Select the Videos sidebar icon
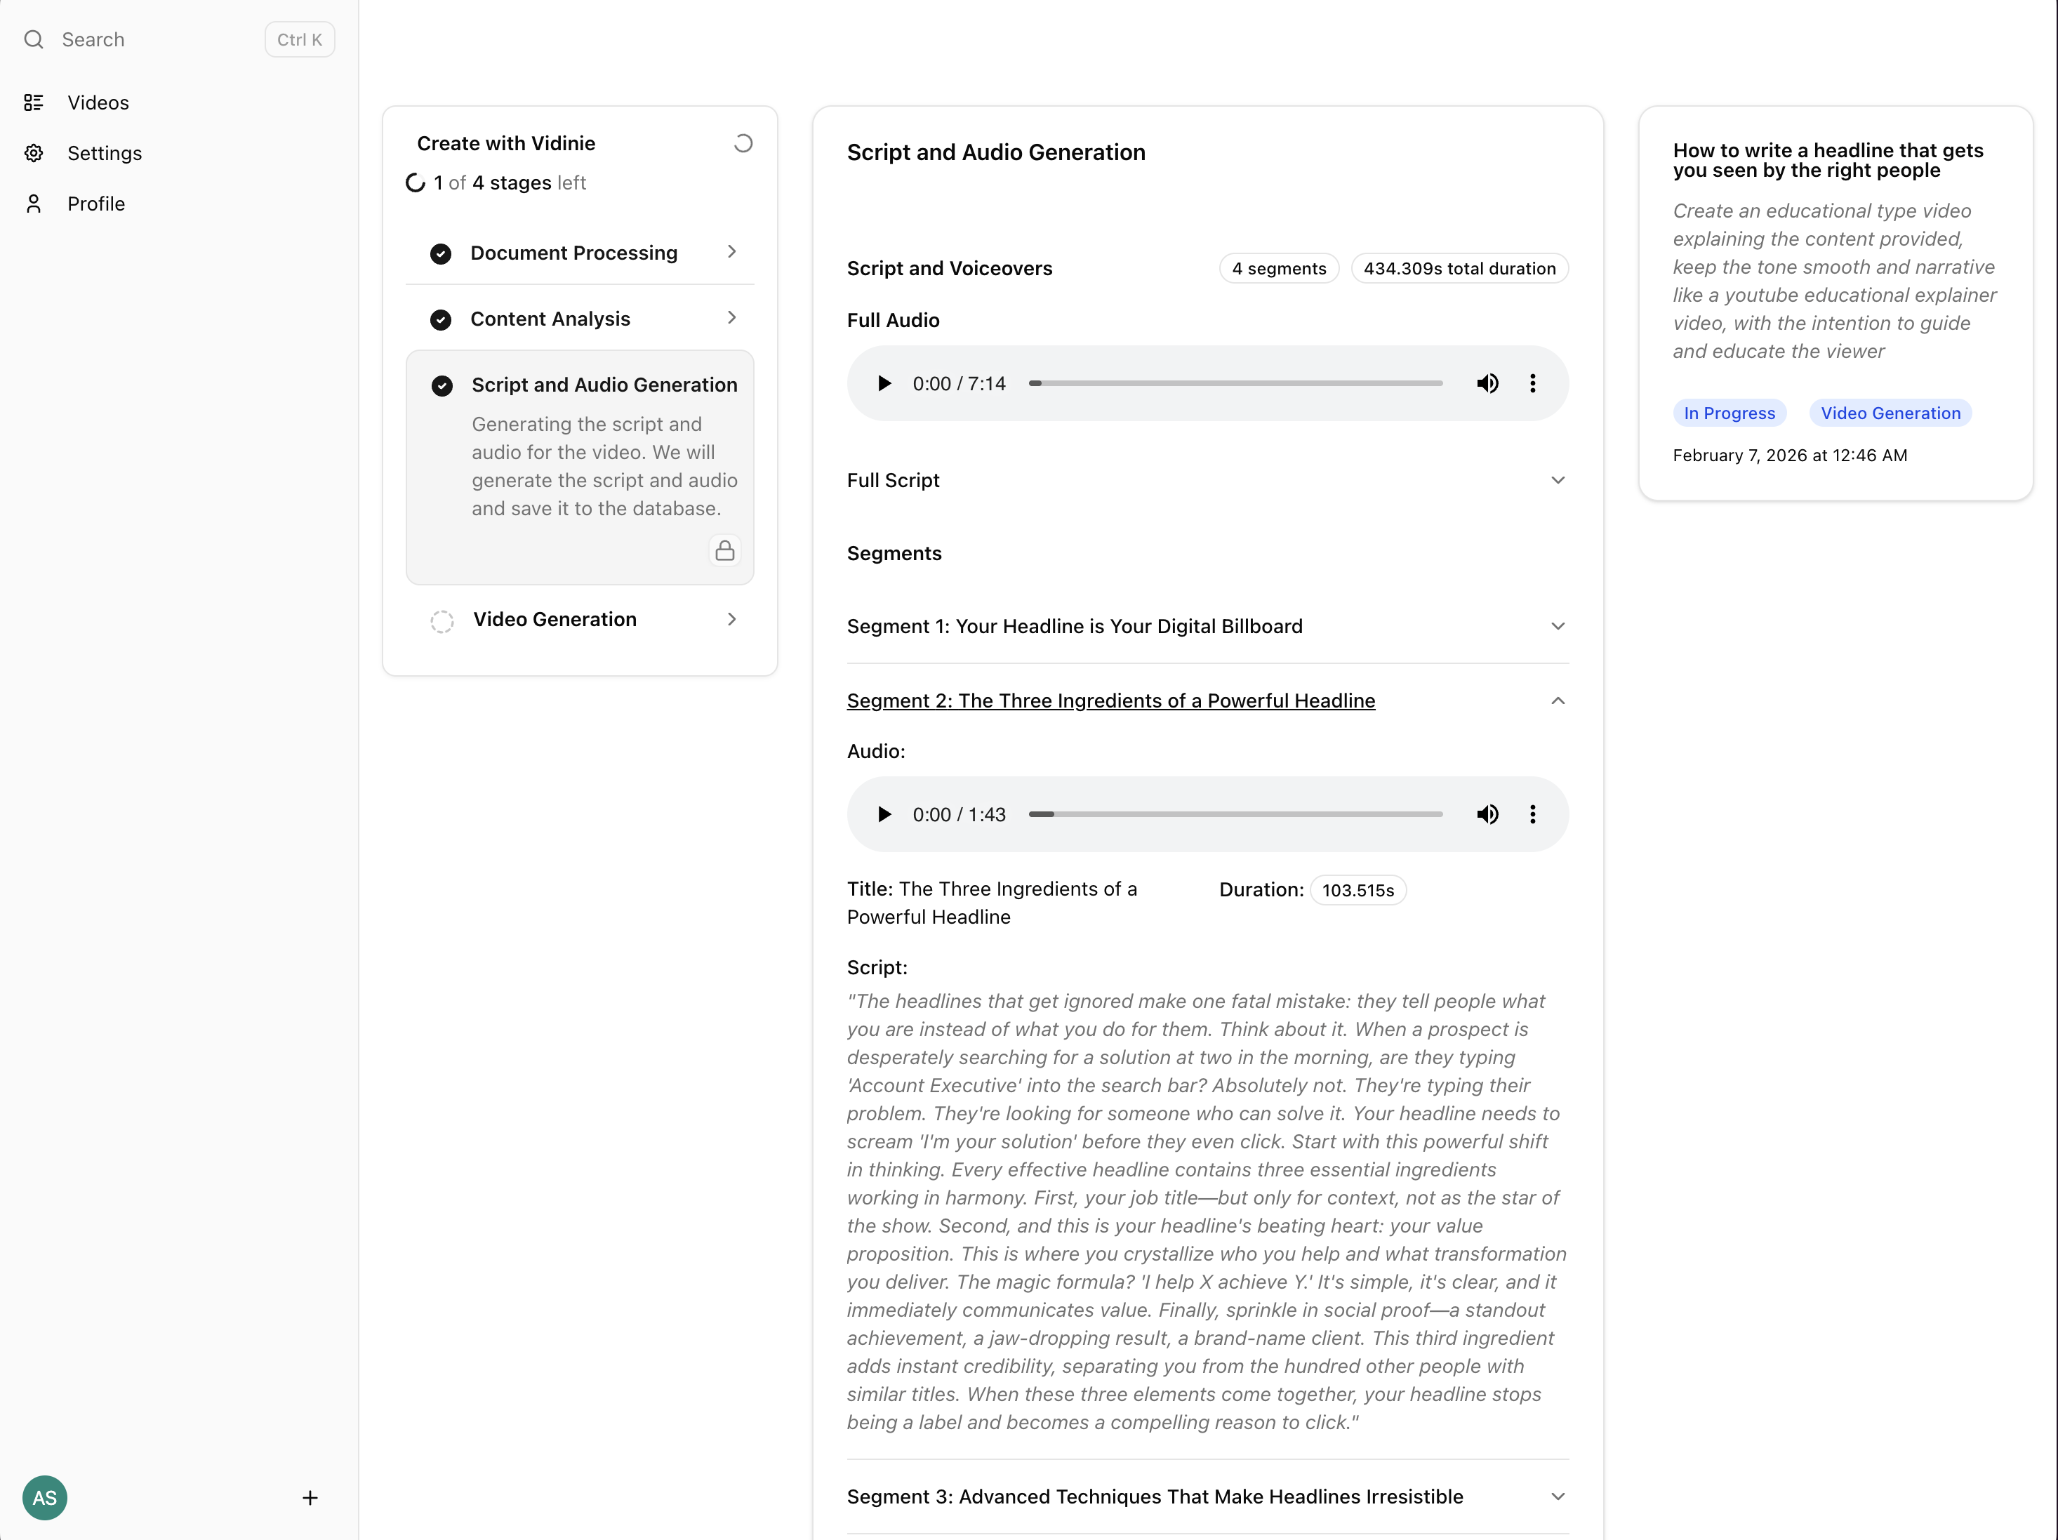 (34, 102)
